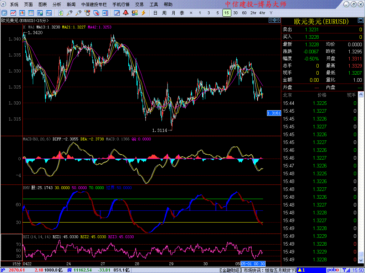The height and width of the screenshot is (273, 365).
Task: Click the green refresh page icon
Action: point(61,13)
